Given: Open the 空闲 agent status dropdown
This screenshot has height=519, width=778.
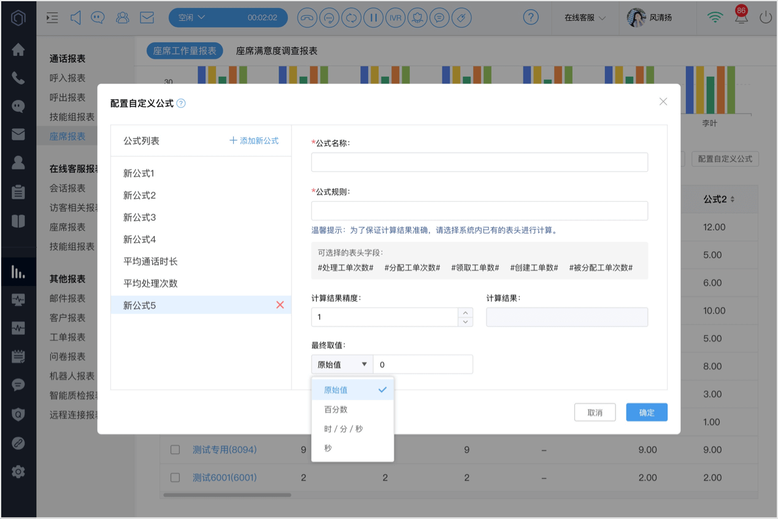Looking at the screenshot, I should click(x=228, y=18).
